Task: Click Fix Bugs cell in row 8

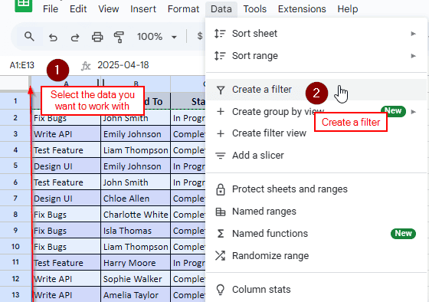Action: coord(66,215)
